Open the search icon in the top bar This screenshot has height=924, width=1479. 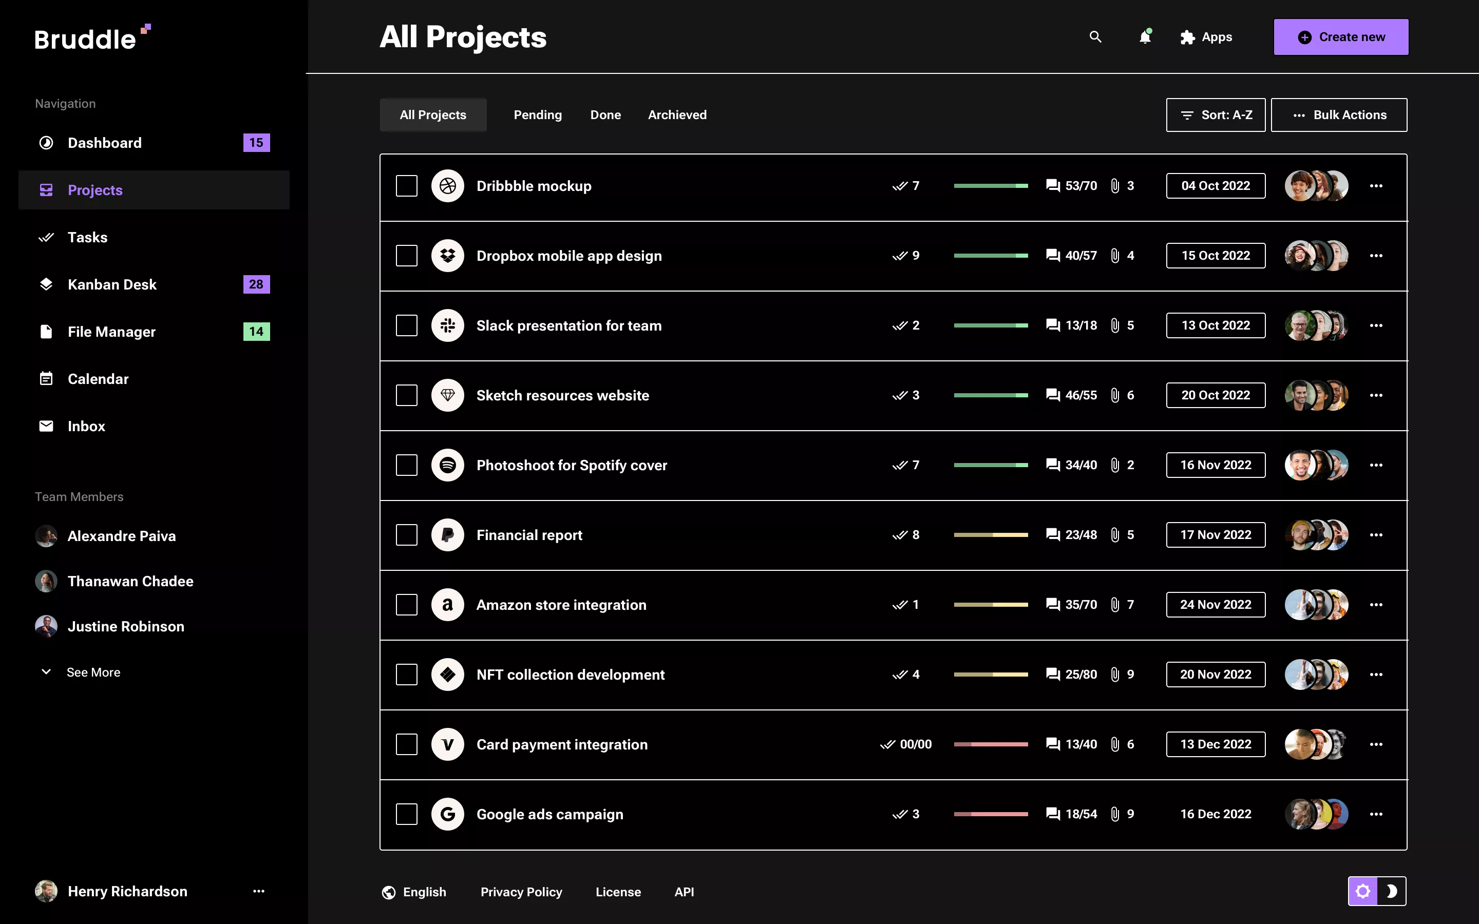tap(1095, 36)
